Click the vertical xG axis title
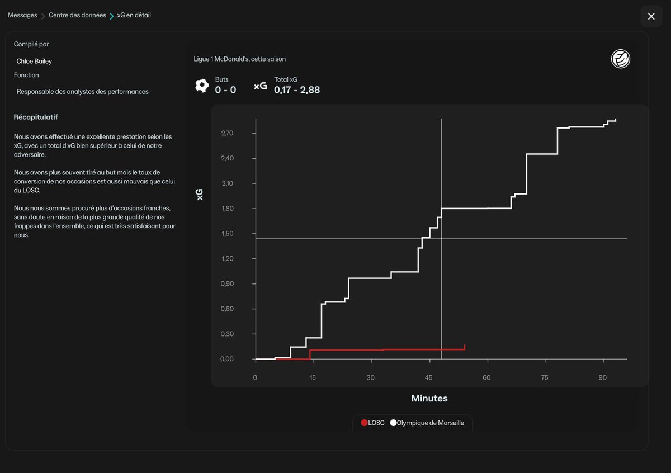This screenshot has width=671, height=473. [200, 194]
